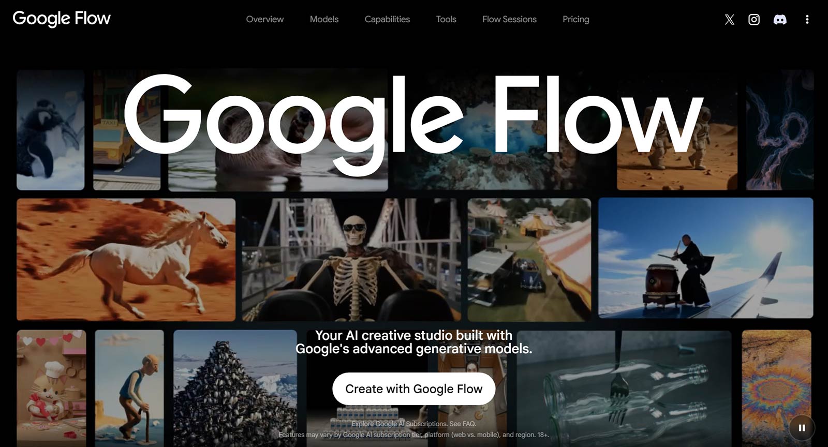828x447 pixels.
Task: Click the 'Features may vary' disclaimer text
Action: [414, 435]
